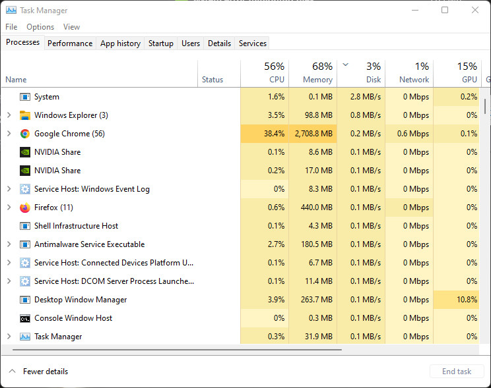The width and height of the screenshot is (491, 388).
Task: Click the Service Host Windows Event Log gear icon
Action: (25, 189)
